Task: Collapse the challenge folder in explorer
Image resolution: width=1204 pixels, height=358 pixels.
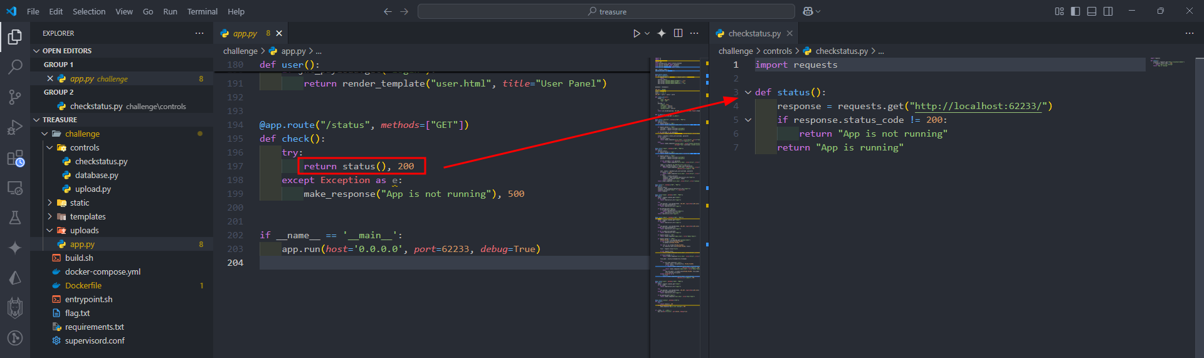Action: point(45,134)
